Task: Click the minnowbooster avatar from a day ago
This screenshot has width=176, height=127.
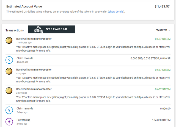Action: click(9, 71)
